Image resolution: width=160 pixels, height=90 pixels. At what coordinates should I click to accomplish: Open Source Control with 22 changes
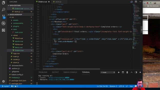click(x=3, y=16)
